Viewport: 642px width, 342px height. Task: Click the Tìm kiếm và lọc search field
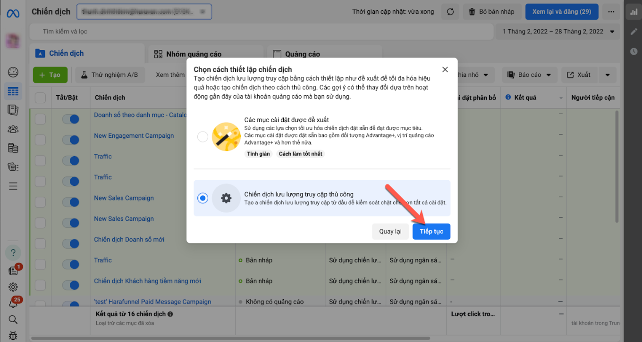[260, 32]
